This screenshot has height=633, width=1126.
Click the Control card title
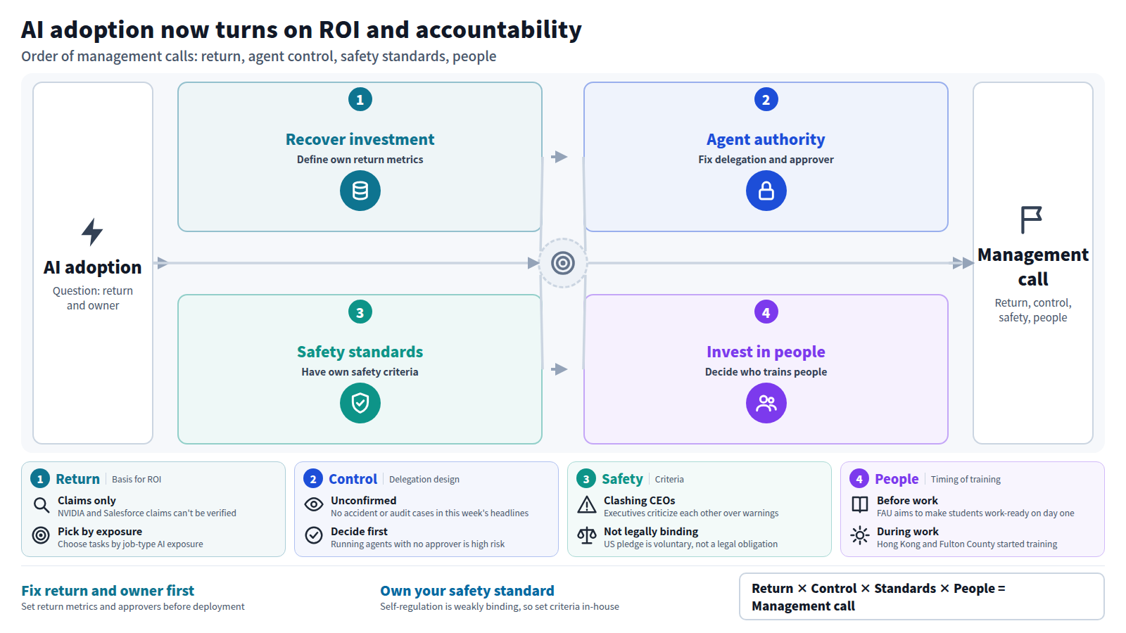click(353, 479)
